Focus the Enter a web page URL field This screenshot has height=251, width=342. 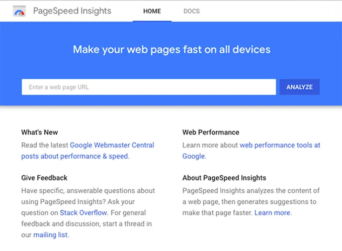point(148,87)
